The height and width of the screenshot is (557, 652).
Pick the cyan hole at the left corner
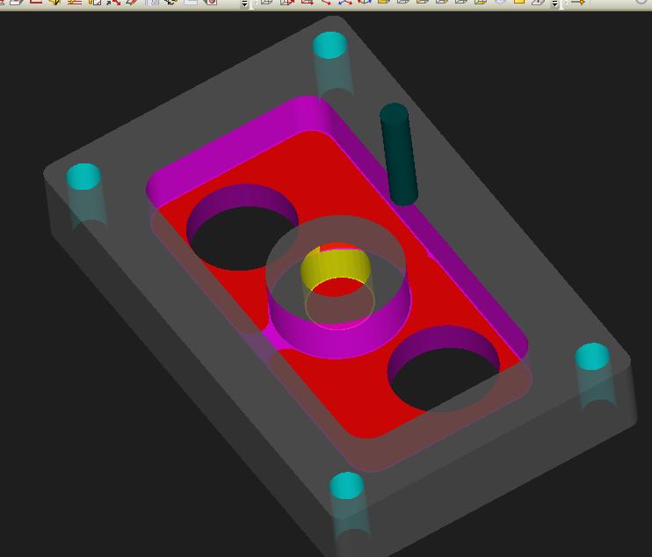click(x=83, y=177)
